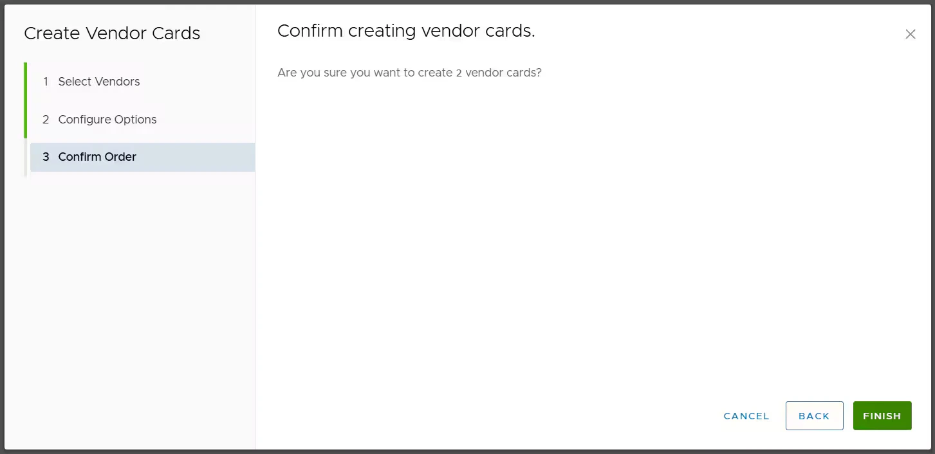Click the highlighted Confirm Order entry

[x=97, y=157]
